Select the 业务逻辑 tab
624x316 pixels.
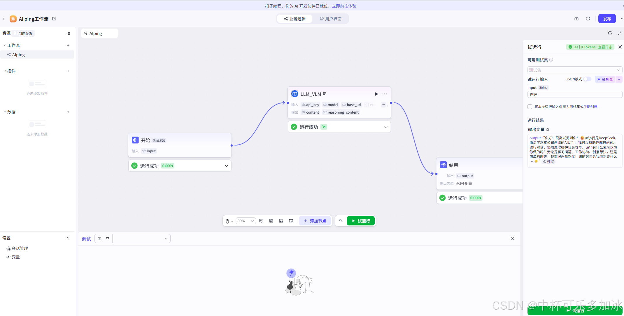click(x=295, y=19)
